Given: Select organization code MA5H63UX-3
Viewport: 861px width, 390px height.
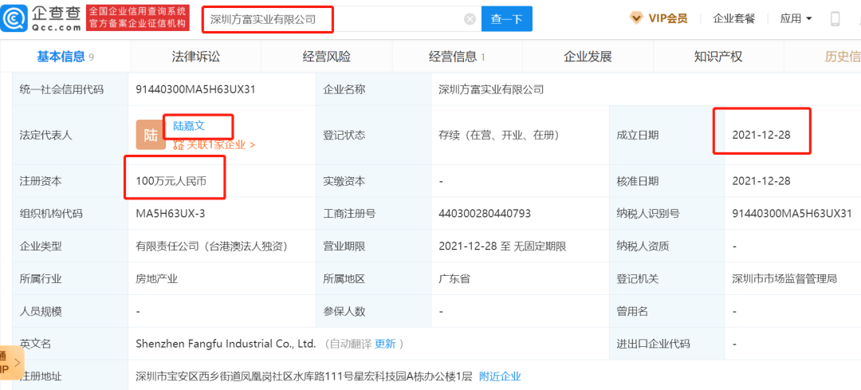Looking at the screenshot, I should point(171,214).
